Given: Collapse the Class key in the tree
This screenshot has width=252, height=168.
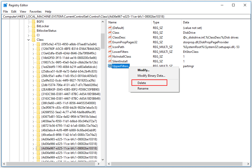Looking at the screenshot, I should click(29, 40).
